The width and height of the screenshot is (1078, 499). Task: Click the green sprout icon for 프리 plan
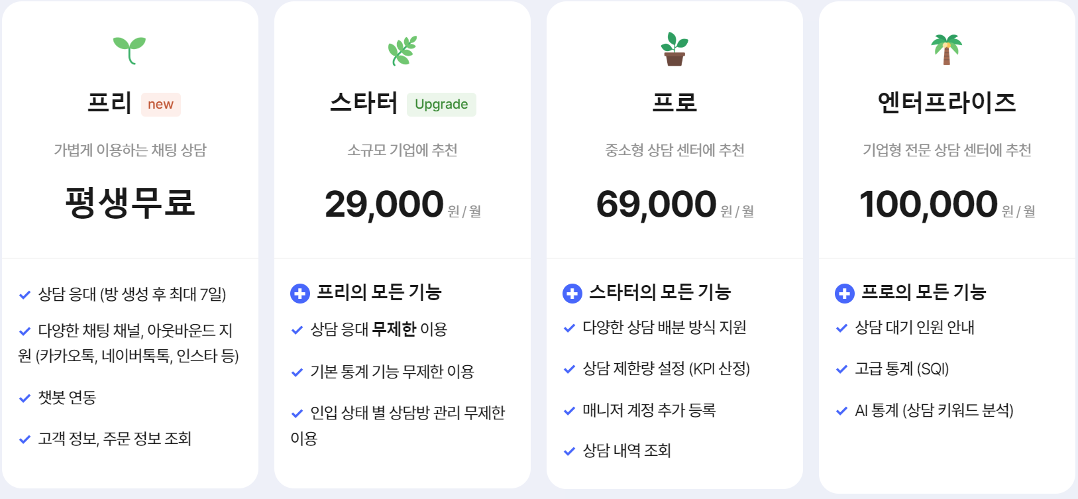(x=129, y=50)
